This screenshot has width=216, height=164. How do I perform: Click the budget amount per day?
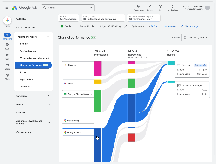point(114,26)
